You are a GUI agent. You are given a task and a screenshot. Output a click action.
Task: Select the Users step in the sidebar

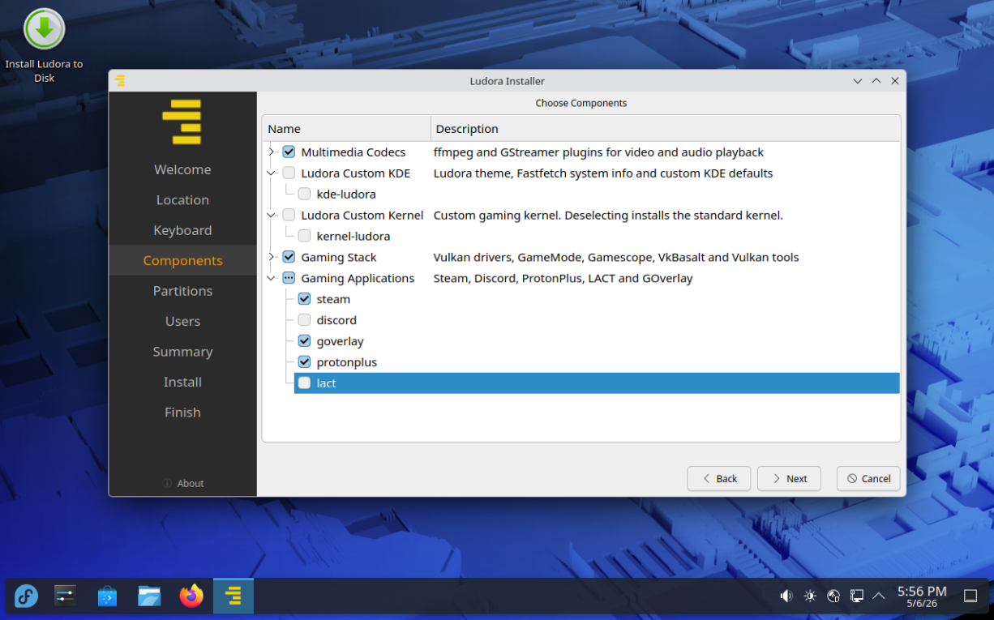[x=182, y=321]
